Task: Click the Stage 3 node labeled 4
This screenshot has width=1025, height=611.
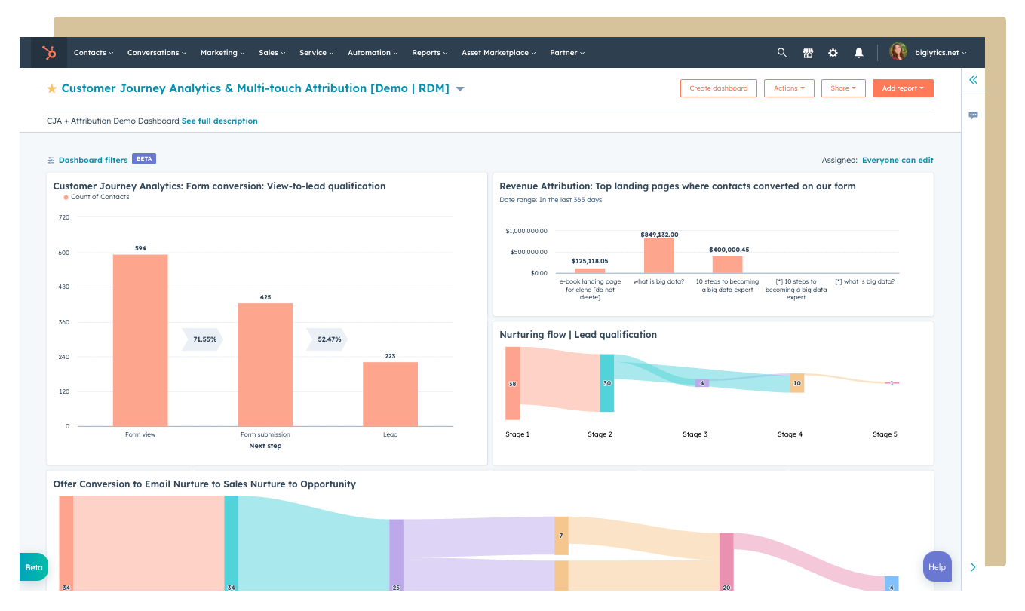Action: tap(702, 383)
